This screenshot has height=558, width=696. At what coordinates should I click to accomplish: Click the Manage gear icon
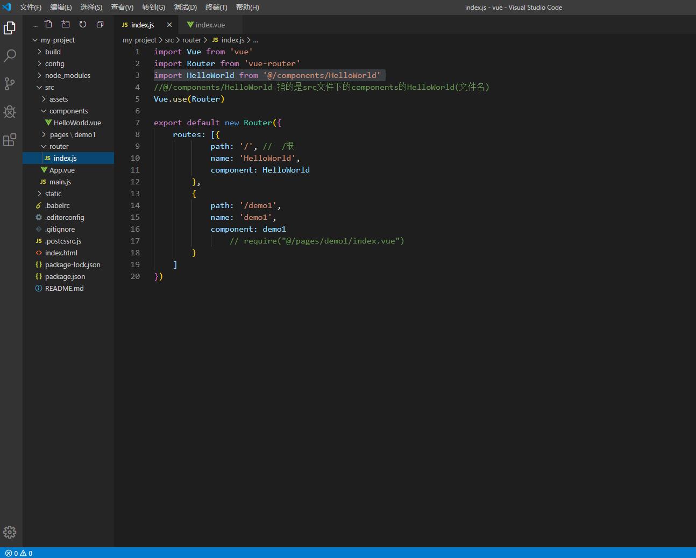[x=10, y=532]
